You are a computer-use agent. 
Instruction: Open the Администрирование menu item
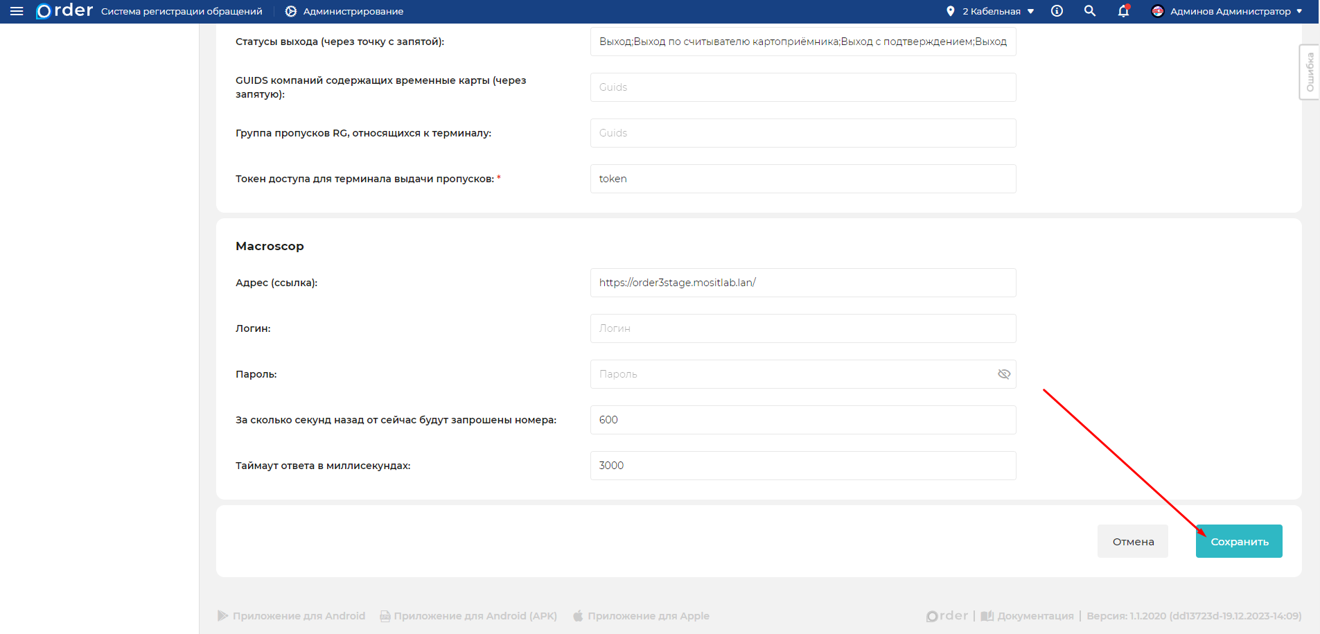(353, 11)
